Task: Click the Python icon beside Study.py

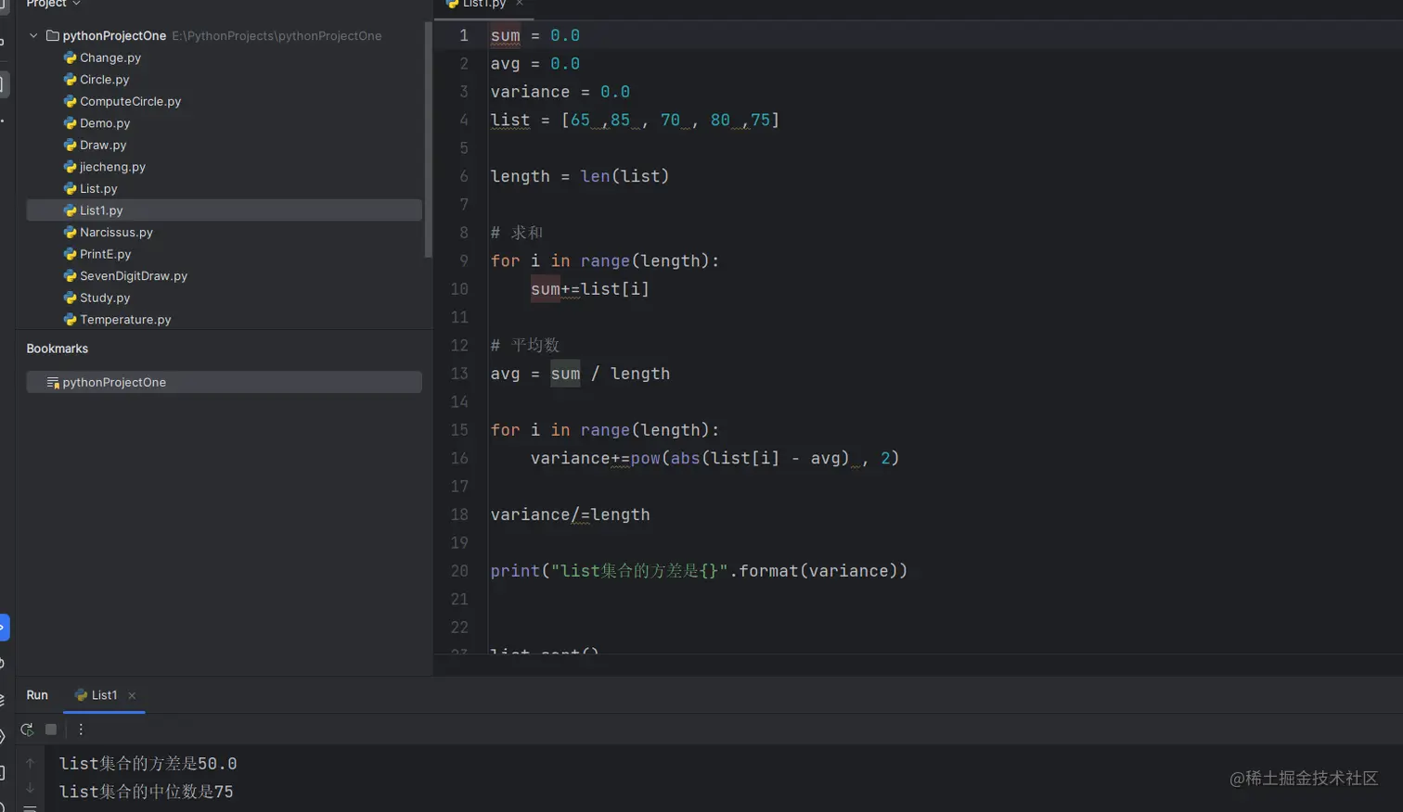Action: click(x=70, y=298)
